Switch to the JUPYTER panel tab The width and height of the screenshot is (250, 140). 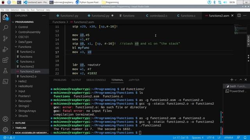click(134, 80)
